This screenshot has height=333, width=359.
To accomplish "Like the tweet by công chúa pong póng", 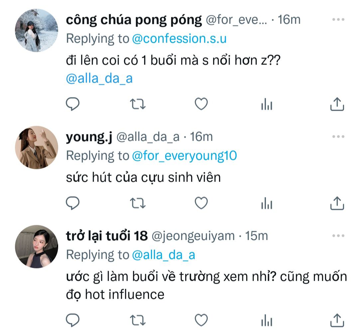I will (x=201, y=104).
